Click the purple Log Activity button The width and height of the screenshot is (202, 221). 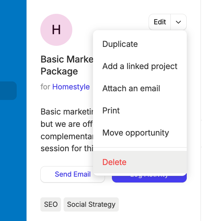[149, 178]
